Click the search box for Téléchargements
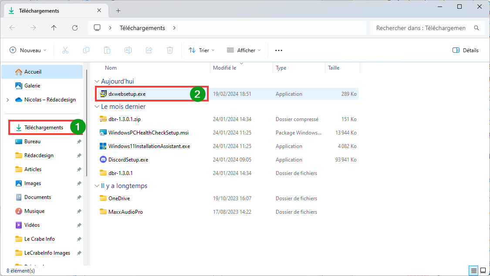The width and height of the screenshot is (490, 276). pos(427,28)
